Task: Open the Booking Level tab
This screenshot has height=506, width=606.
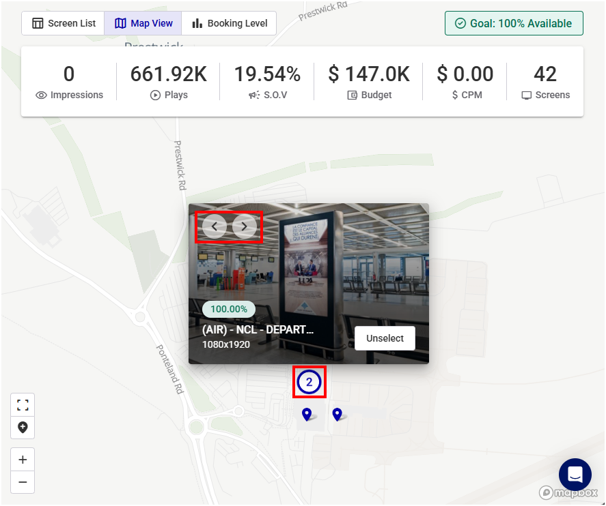Action: [x=230, y=23]
